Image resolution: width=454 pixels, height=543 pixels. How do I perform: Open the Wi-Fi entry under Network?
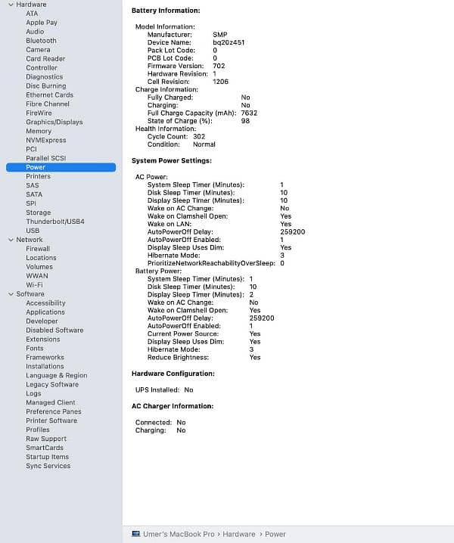click(x=34, y=285)
